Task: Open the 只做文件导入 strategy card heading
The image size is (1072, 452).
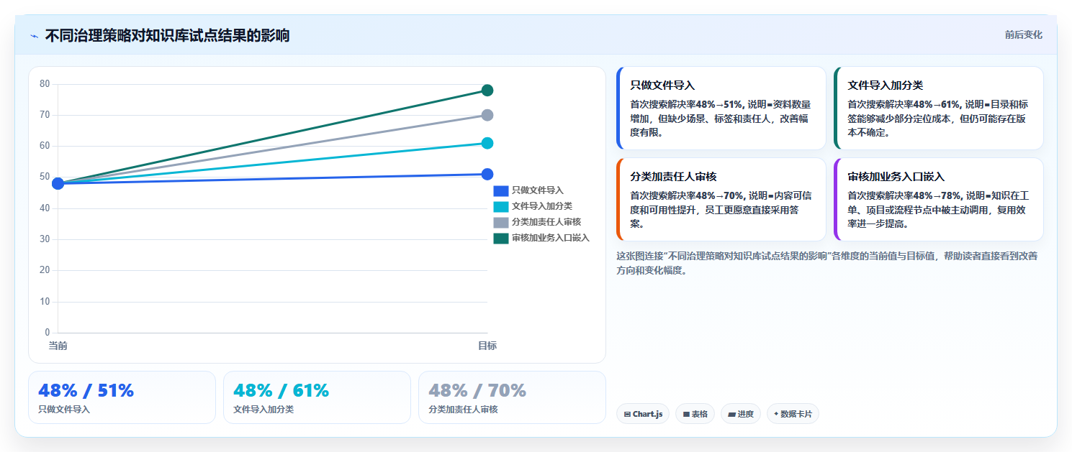Action: [x=662, y=86]
